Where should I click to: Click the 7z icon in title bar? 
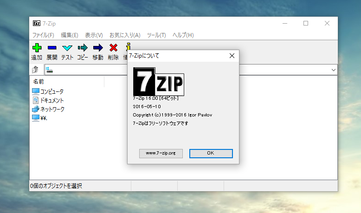click(36, 23)
